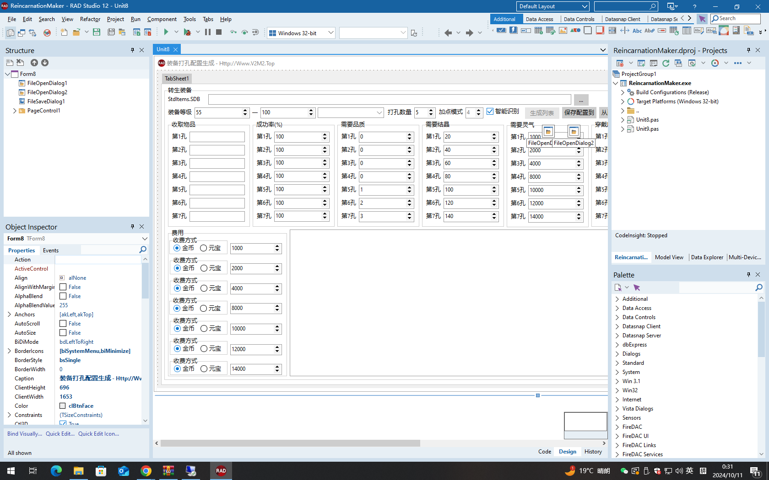
Task: Click the Save floppy disk toolbar icon
Action: [x=97, y=32]
